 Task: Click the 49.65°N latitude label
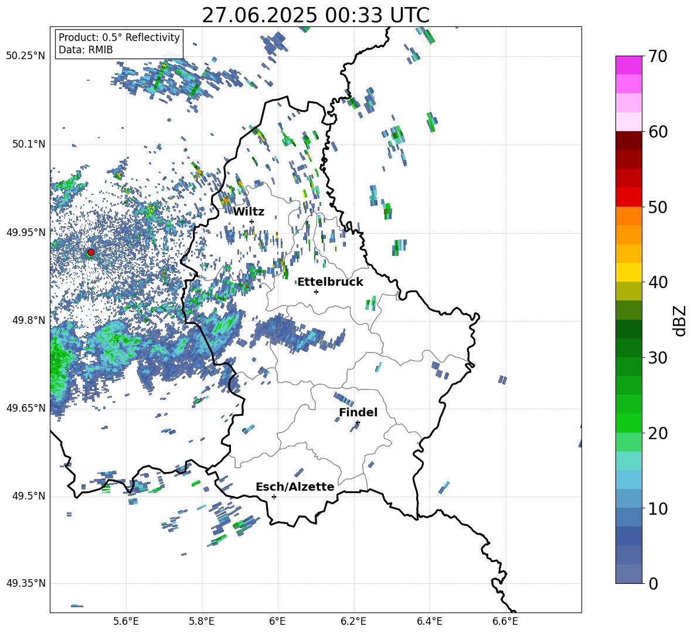(26, 408)
